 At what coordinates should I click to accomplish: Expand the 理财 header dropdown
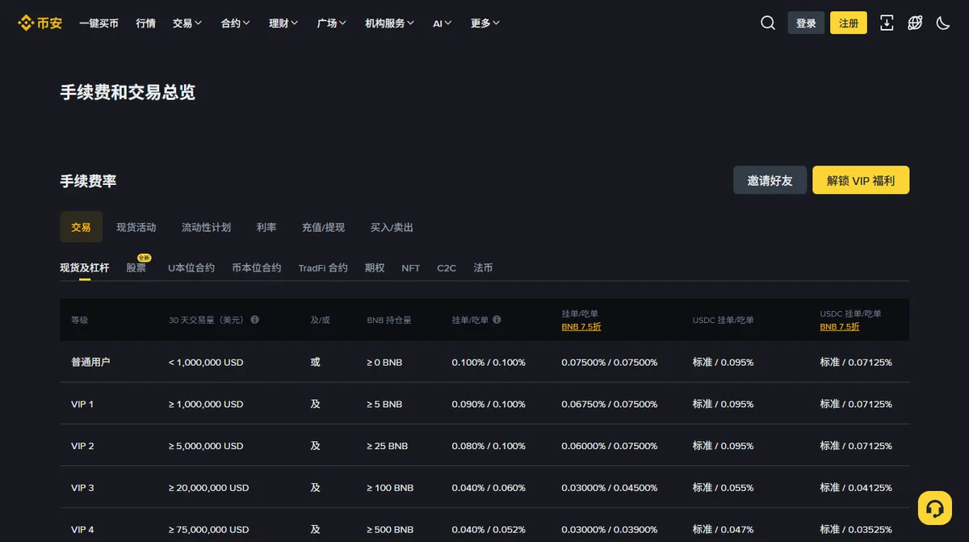tap(283, 23)
